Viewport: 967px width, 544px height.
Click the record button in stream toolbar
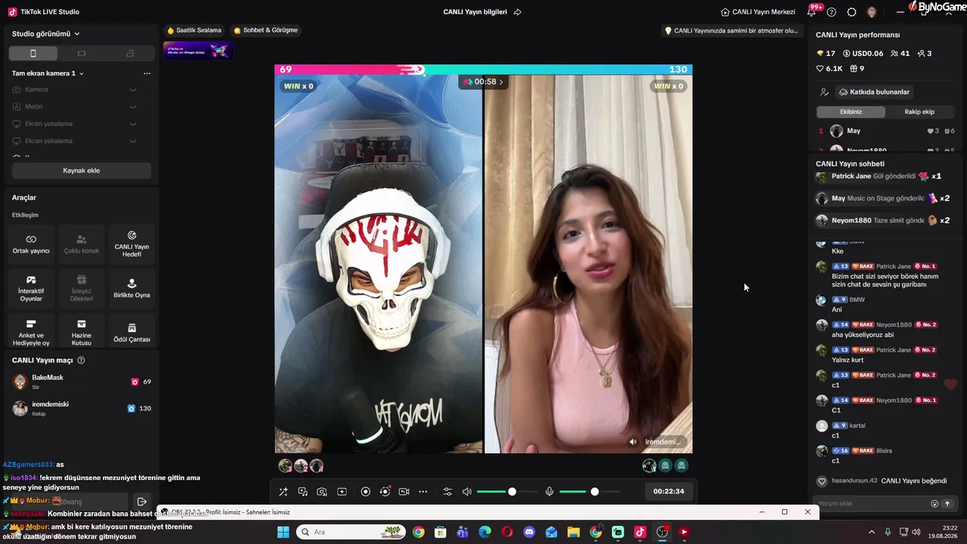click(366, 492)
